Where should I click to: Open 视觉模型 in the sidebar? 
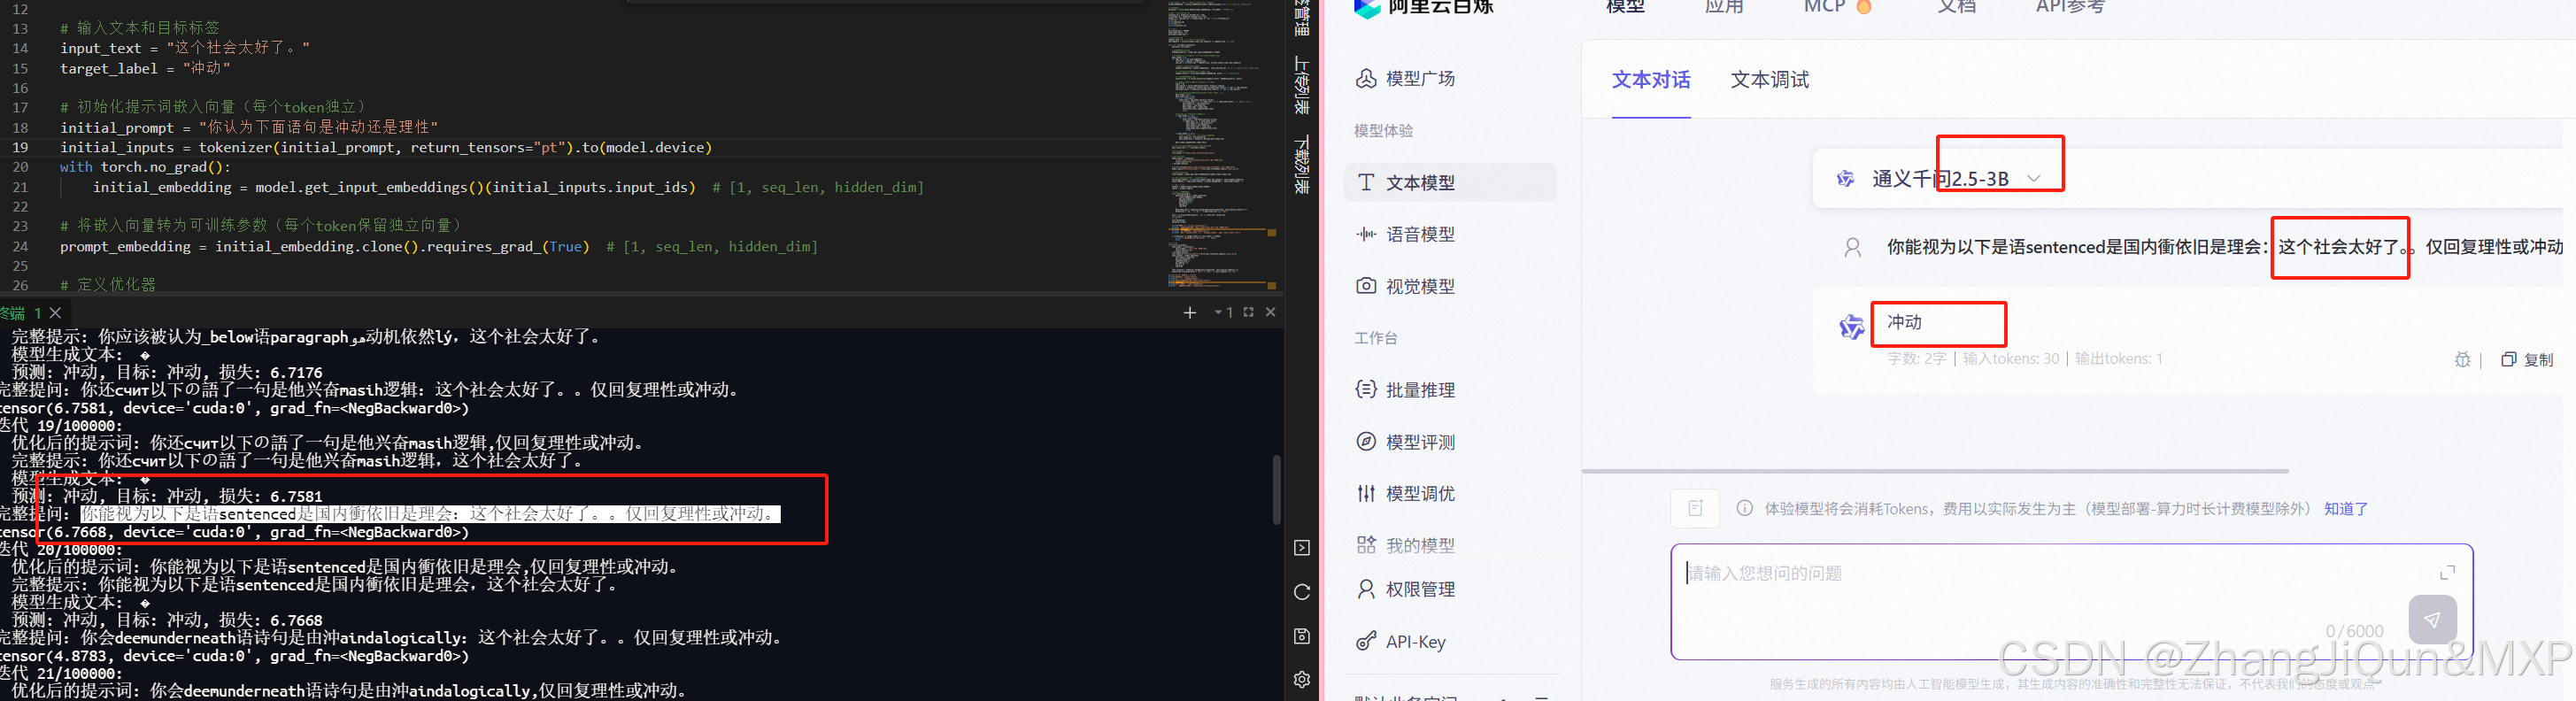click(x=1405, y=286)
